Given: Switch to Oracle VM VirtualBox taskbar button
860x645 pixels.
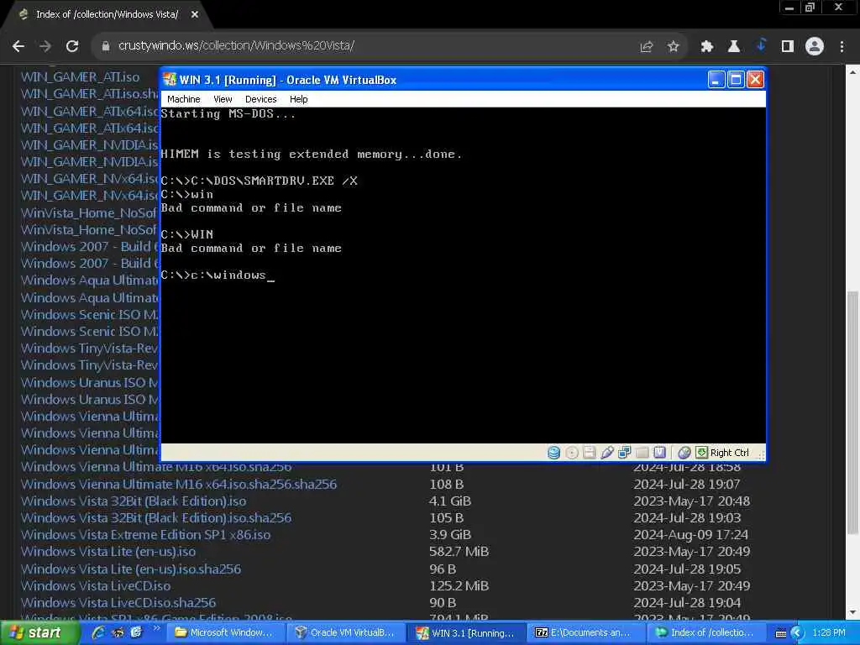Looking at the screenshot, I should (x=345, y=633).
